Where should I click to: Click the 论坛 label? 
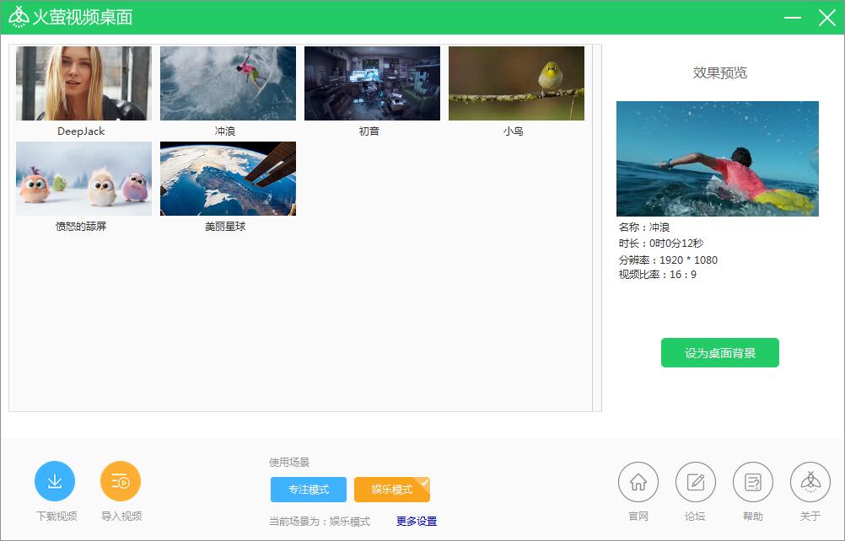pos(695,517)
